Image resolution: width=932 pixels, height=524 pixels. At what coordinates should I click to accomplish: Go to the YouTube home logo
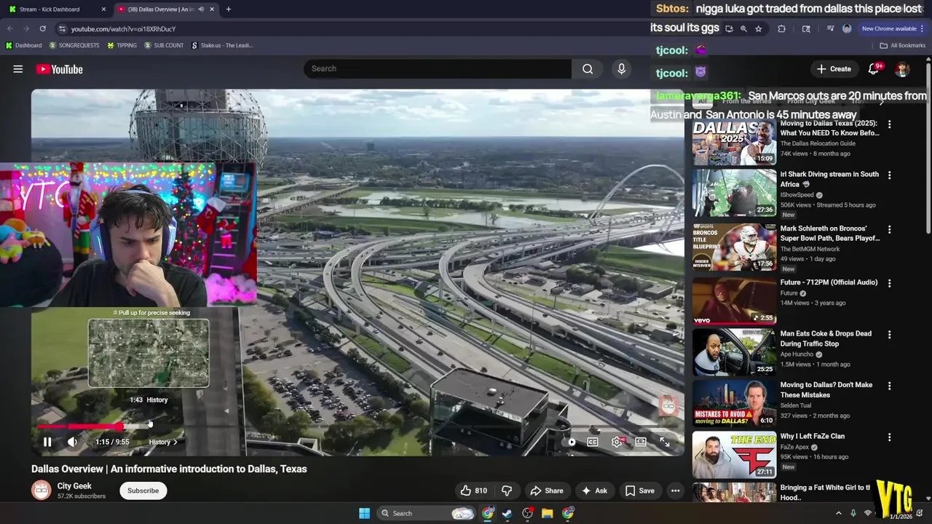click(x=60, y=69)
